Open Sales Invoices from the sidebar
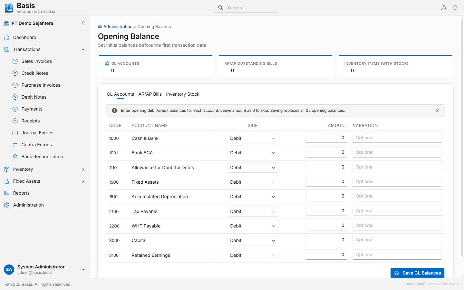Viewport: 464px width, 290px height. coord(36,61)
